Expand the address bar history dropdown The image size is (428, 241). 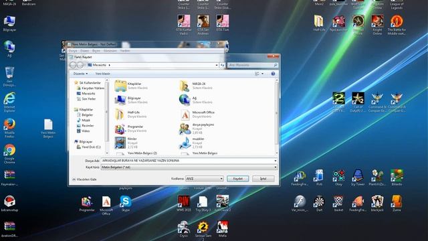click(217, 65)
